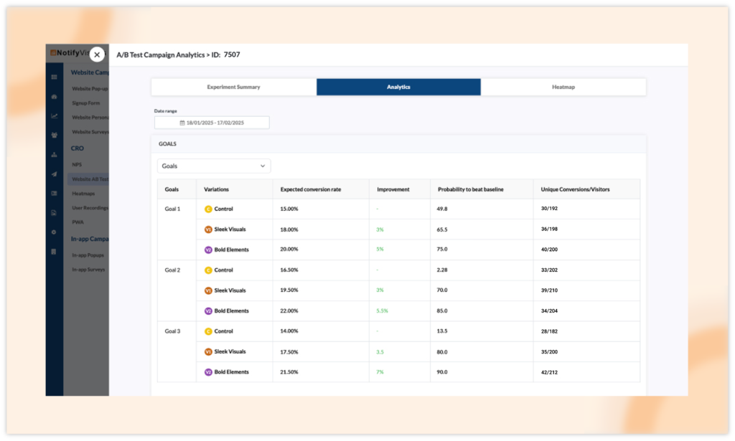This screenshot has width=735, height=441.
Task: Close the A/B test analytics panel
Action: tap(97, 54)
